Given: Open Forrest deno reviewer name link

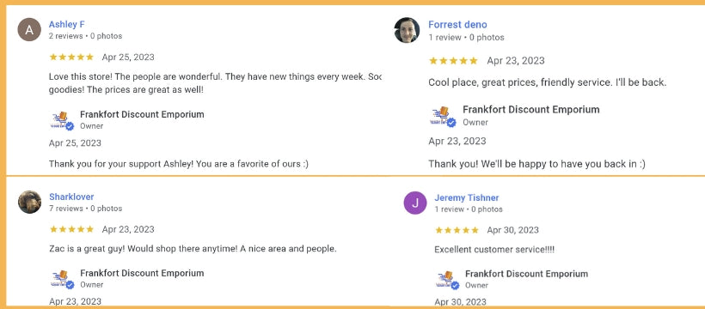Looking at the screenshot, I should tap(457, 25).
